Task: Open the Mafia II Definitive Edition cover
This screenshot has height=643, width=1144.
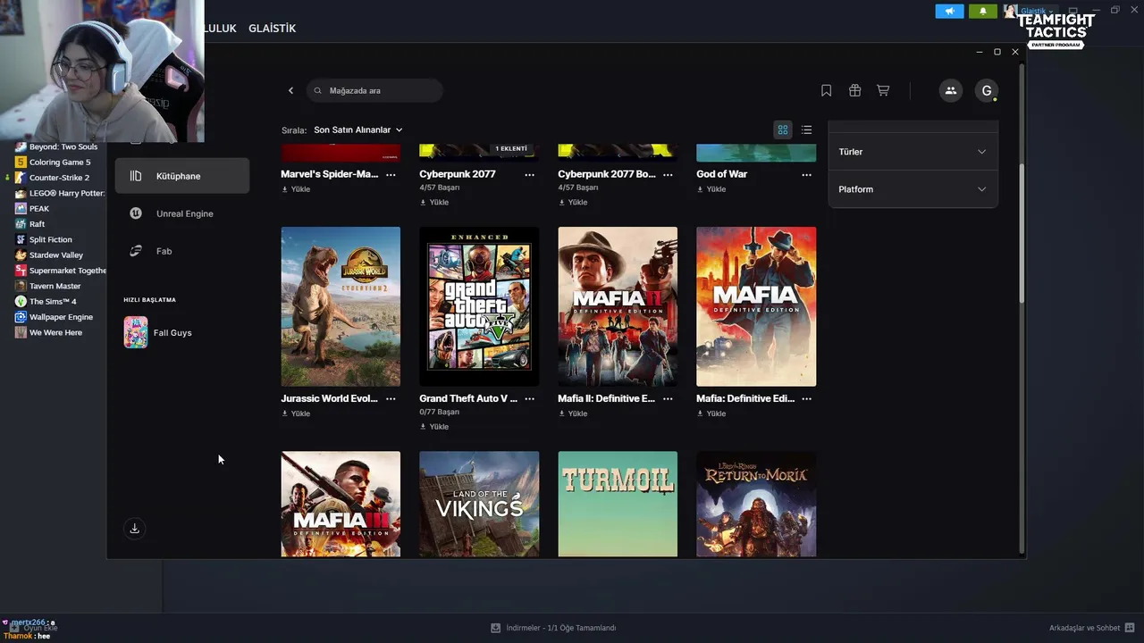Action: coord(618,306)
